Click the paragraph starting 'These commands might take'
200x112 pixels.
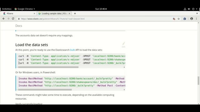(65, 97)
